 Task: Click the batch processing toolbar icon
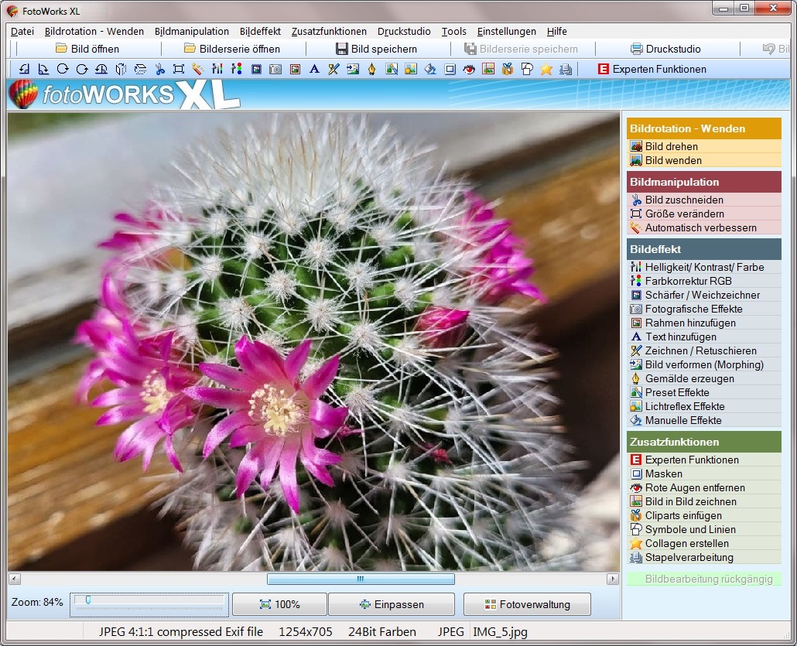[x=565, y=69]
